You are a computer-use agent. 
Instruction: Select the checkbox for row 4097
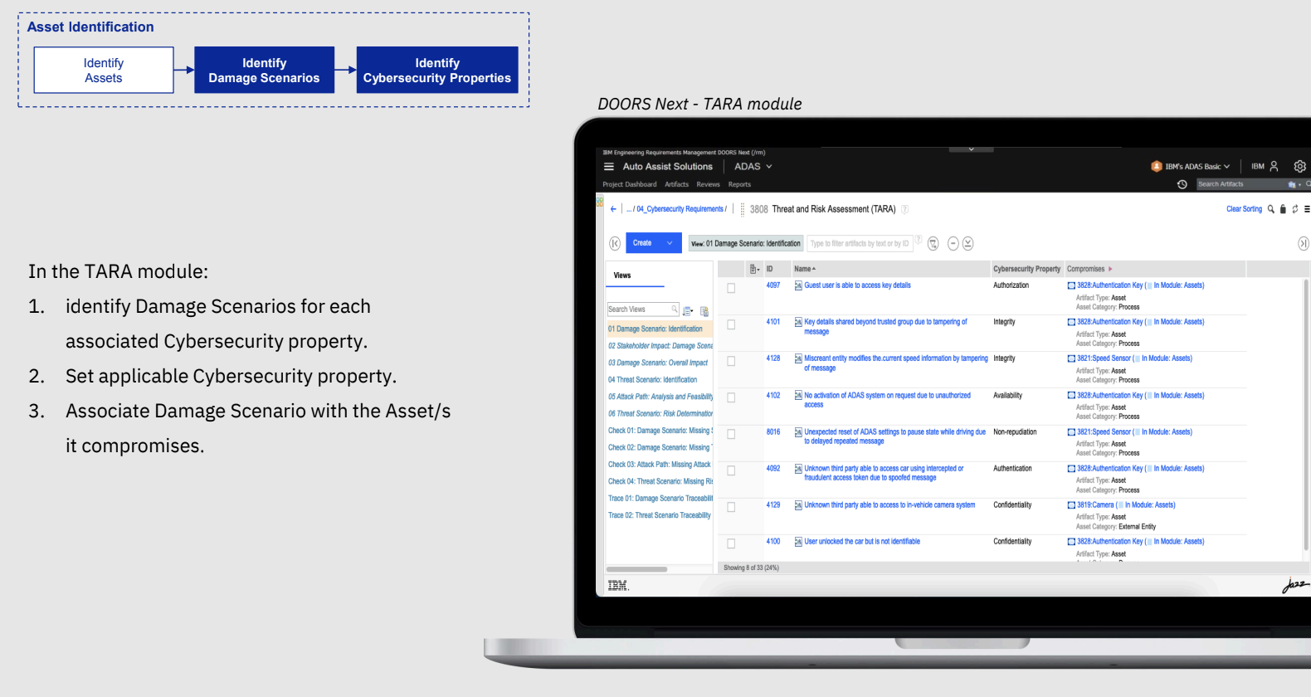[x=731, y=288]
